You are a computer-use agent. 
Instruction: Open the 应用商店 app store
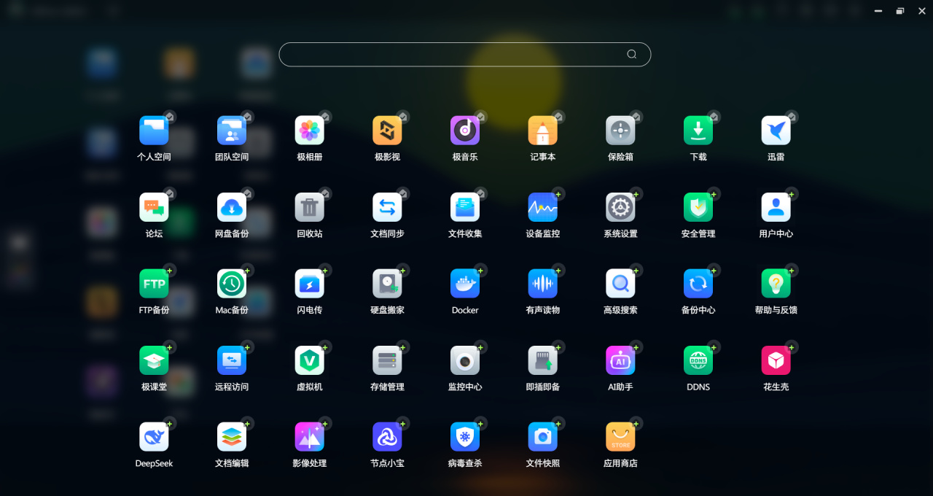[x=620, y=437]
